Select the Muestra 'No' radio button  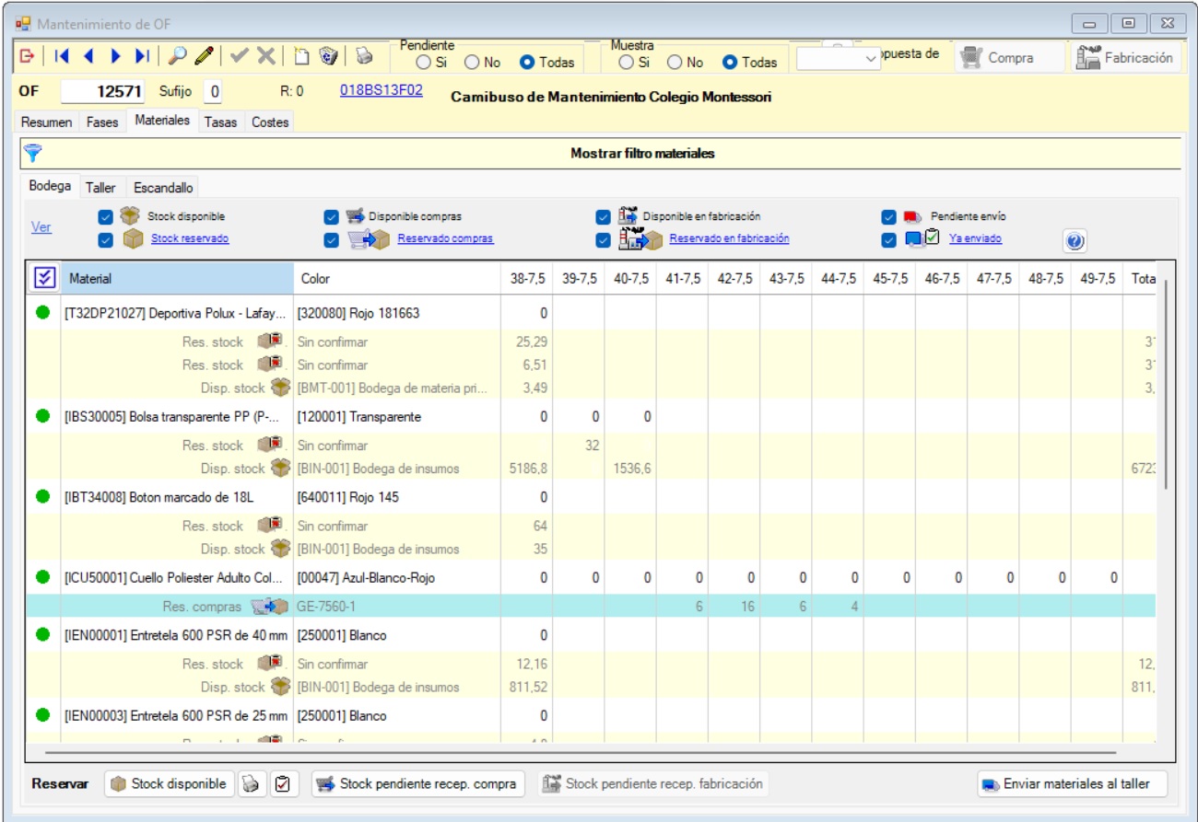coord(675,63)
